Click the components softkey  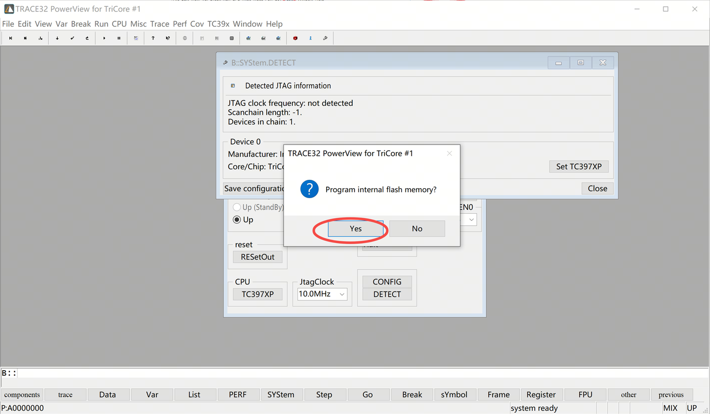click(x=22, y=395)
